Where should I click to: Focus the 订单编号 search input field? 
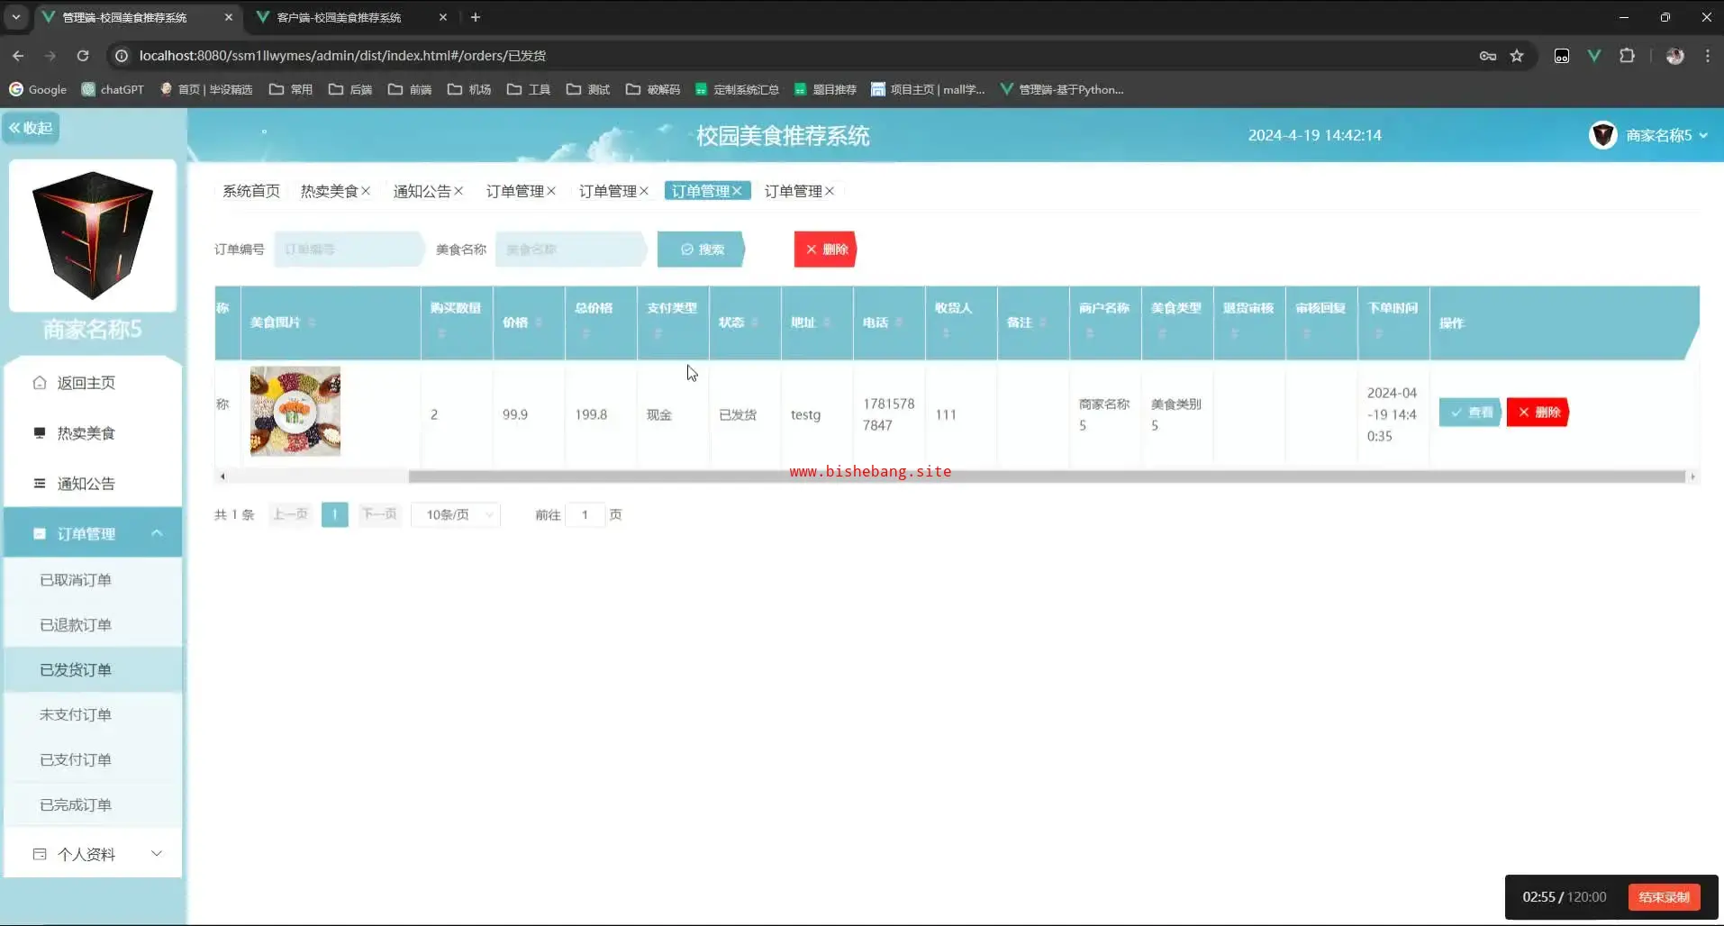pos(348,250)
